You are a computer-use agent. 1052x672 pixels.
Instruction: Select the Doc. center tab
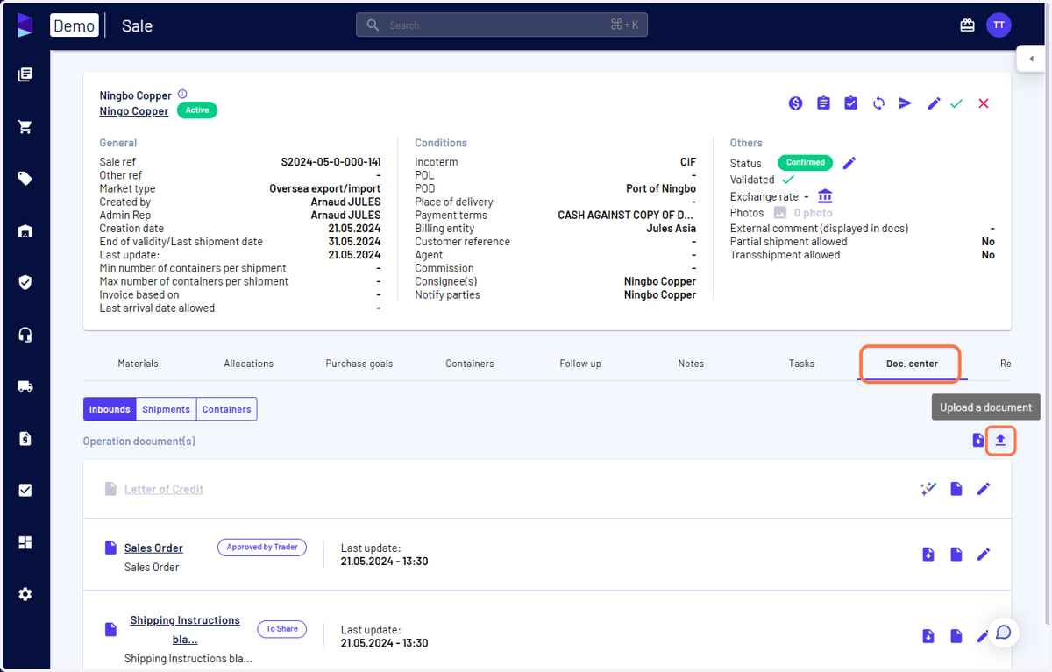coord(912,364)
